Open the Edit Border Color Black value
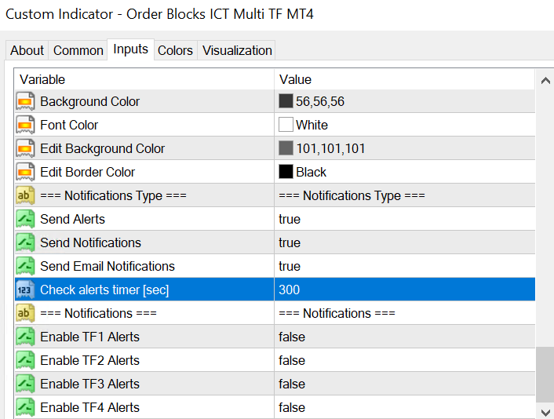 [311, 172]
